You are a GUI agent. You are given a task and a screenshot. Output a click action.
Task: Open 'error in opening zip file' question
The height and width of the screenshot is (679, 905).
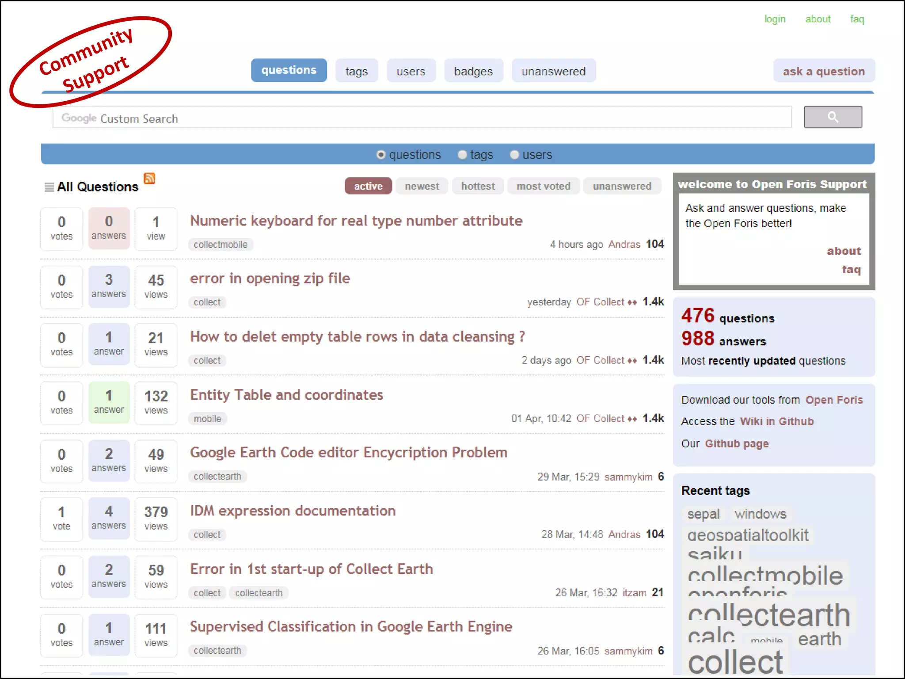coord(270,278)
